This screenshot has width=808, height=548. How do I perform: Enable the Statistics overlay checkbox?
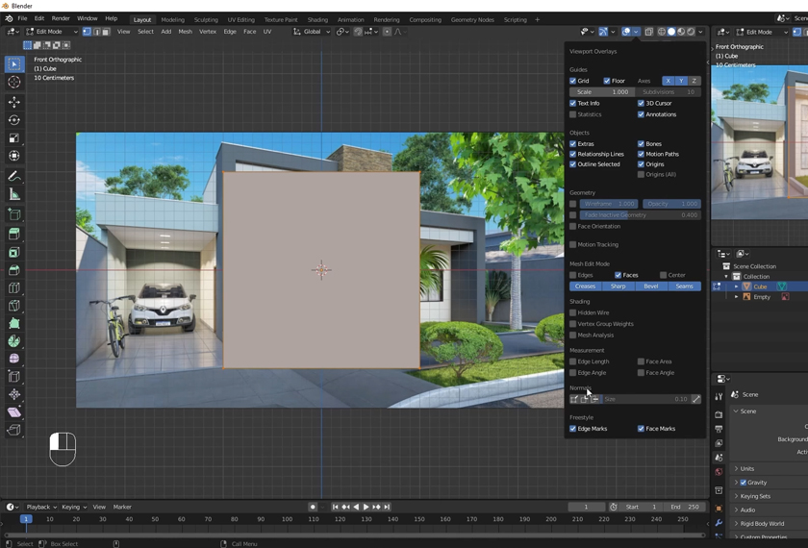point(573,114)
